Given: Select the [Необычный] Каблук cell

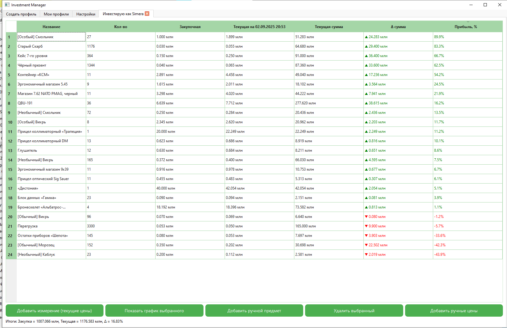Looking at the screenshot, I should pos(51,255).
